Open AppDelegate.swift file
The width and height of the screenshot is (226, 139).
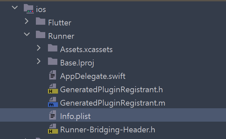[93, 76]
